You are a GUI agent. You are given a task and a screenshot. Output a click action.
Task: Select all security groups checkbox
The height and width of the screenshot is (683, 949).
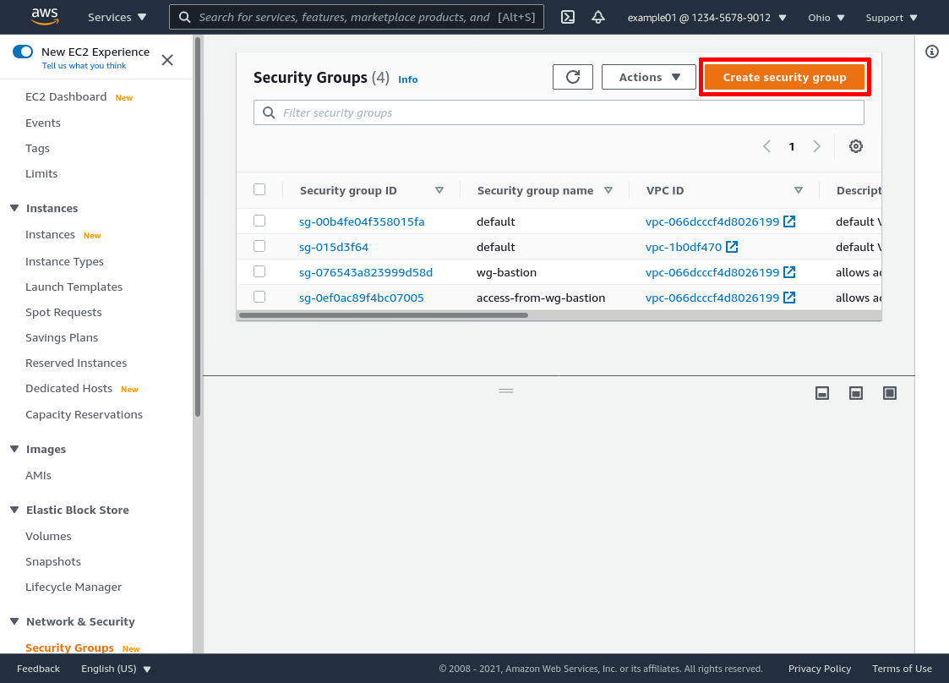pos(259,189)
